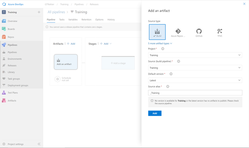
Task: Click info icon beside Source alias
Action: coord(168,86)
